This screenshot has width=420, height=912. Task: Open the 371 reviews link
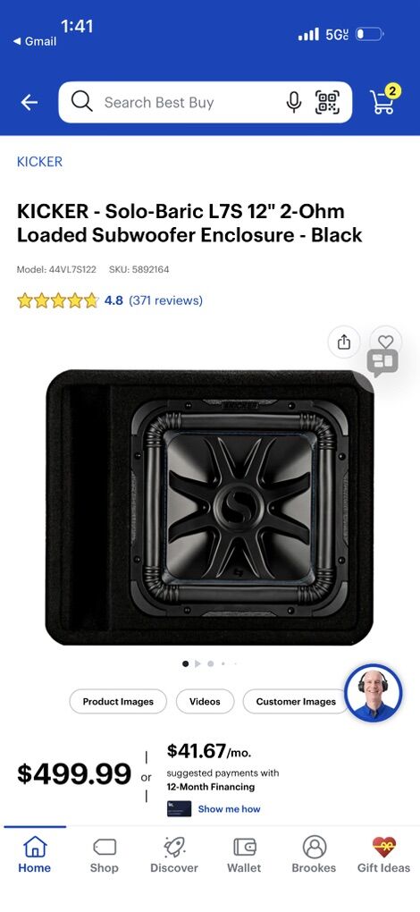[165, 300]
